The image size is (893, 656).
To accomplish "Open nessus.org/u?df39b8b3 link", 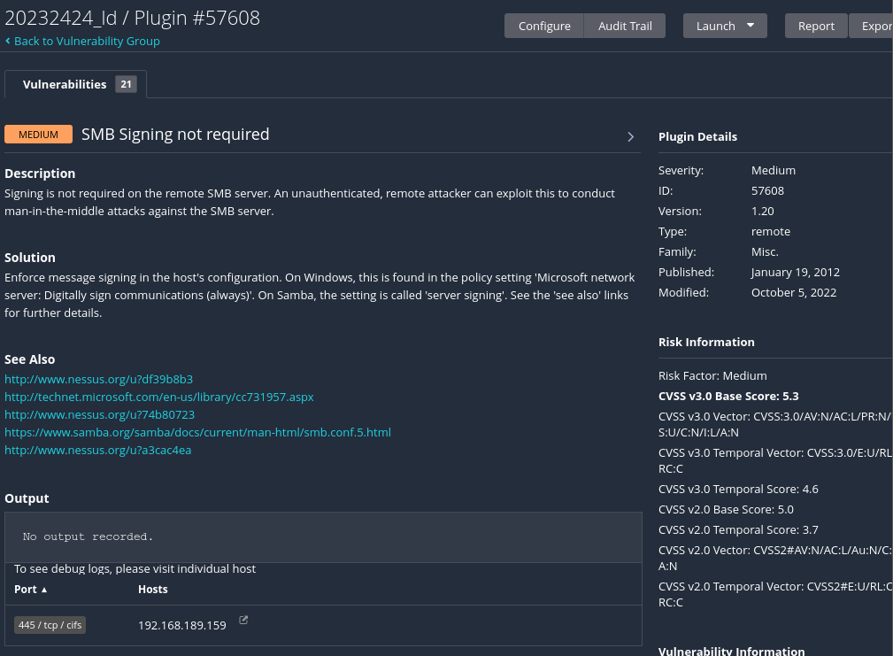I will tap(98, 379).
